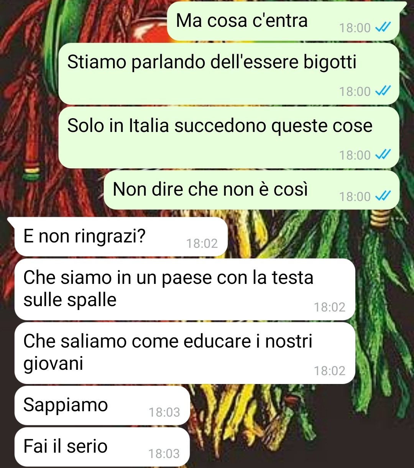Tap the 18:02 timestamp next to 'giovani'
414x468 pixels.
tap(330, 371)
